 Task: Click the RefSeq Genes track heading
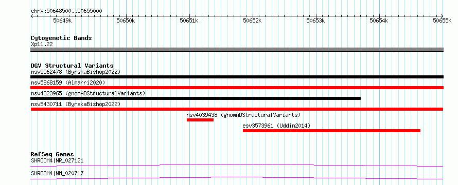(x=52, y=154)
